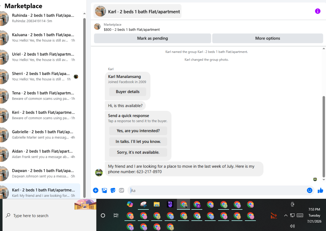326x231 pixels.
Task: Choose a sticker from the sticker icon
Action: click(113, 190)
